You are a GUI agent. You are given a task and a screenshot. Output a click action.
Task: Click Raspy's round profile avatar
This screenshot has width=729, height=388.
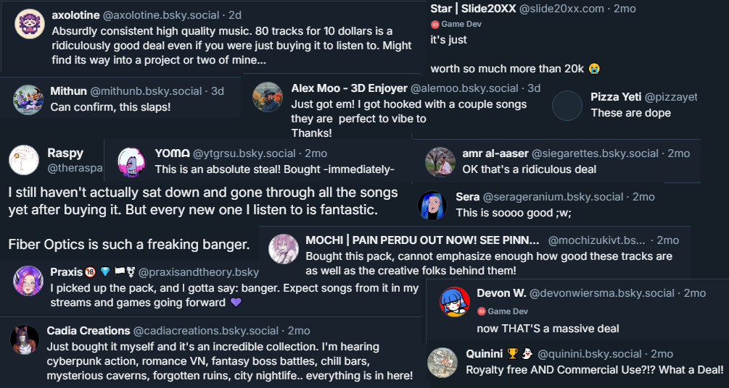point(23,159)
